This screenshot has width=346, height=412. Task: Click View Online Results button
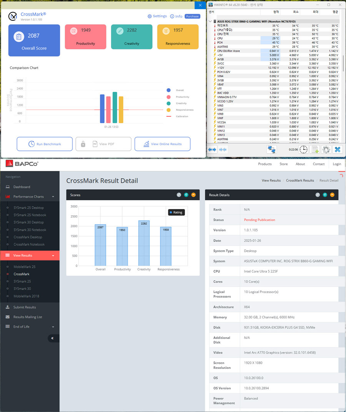[x=162, y=144]
